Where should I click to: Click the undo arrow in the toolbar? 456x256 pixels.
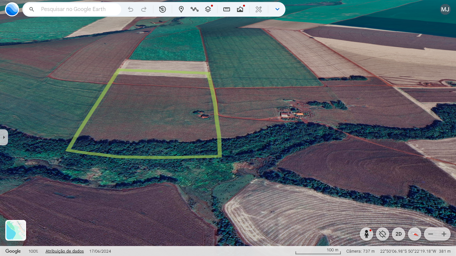(131, 9)
